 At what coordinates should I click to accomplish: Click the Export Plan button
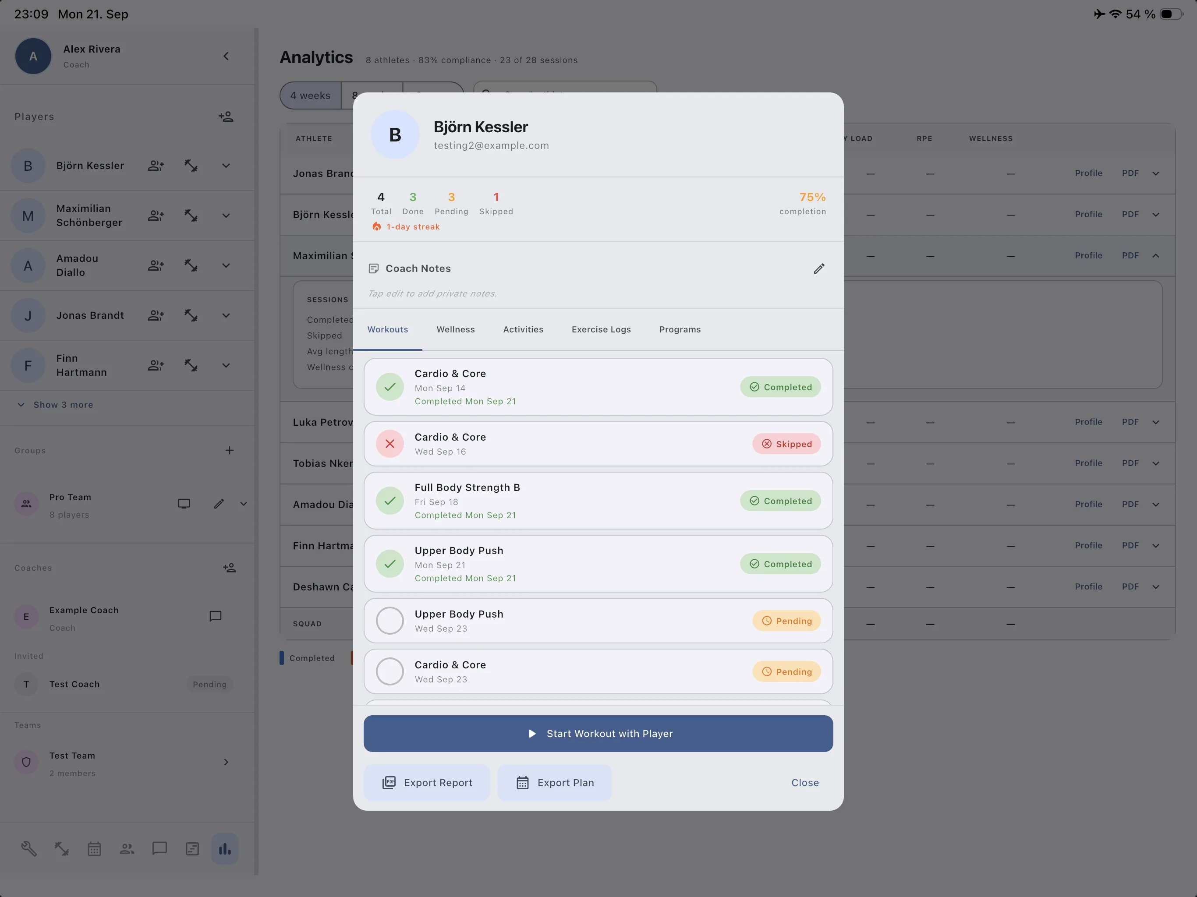(555, 783)
